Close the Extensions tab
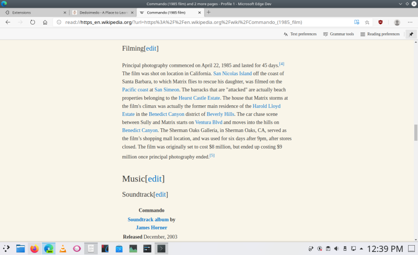The image size is (418, 255). [x=65, y=13]
